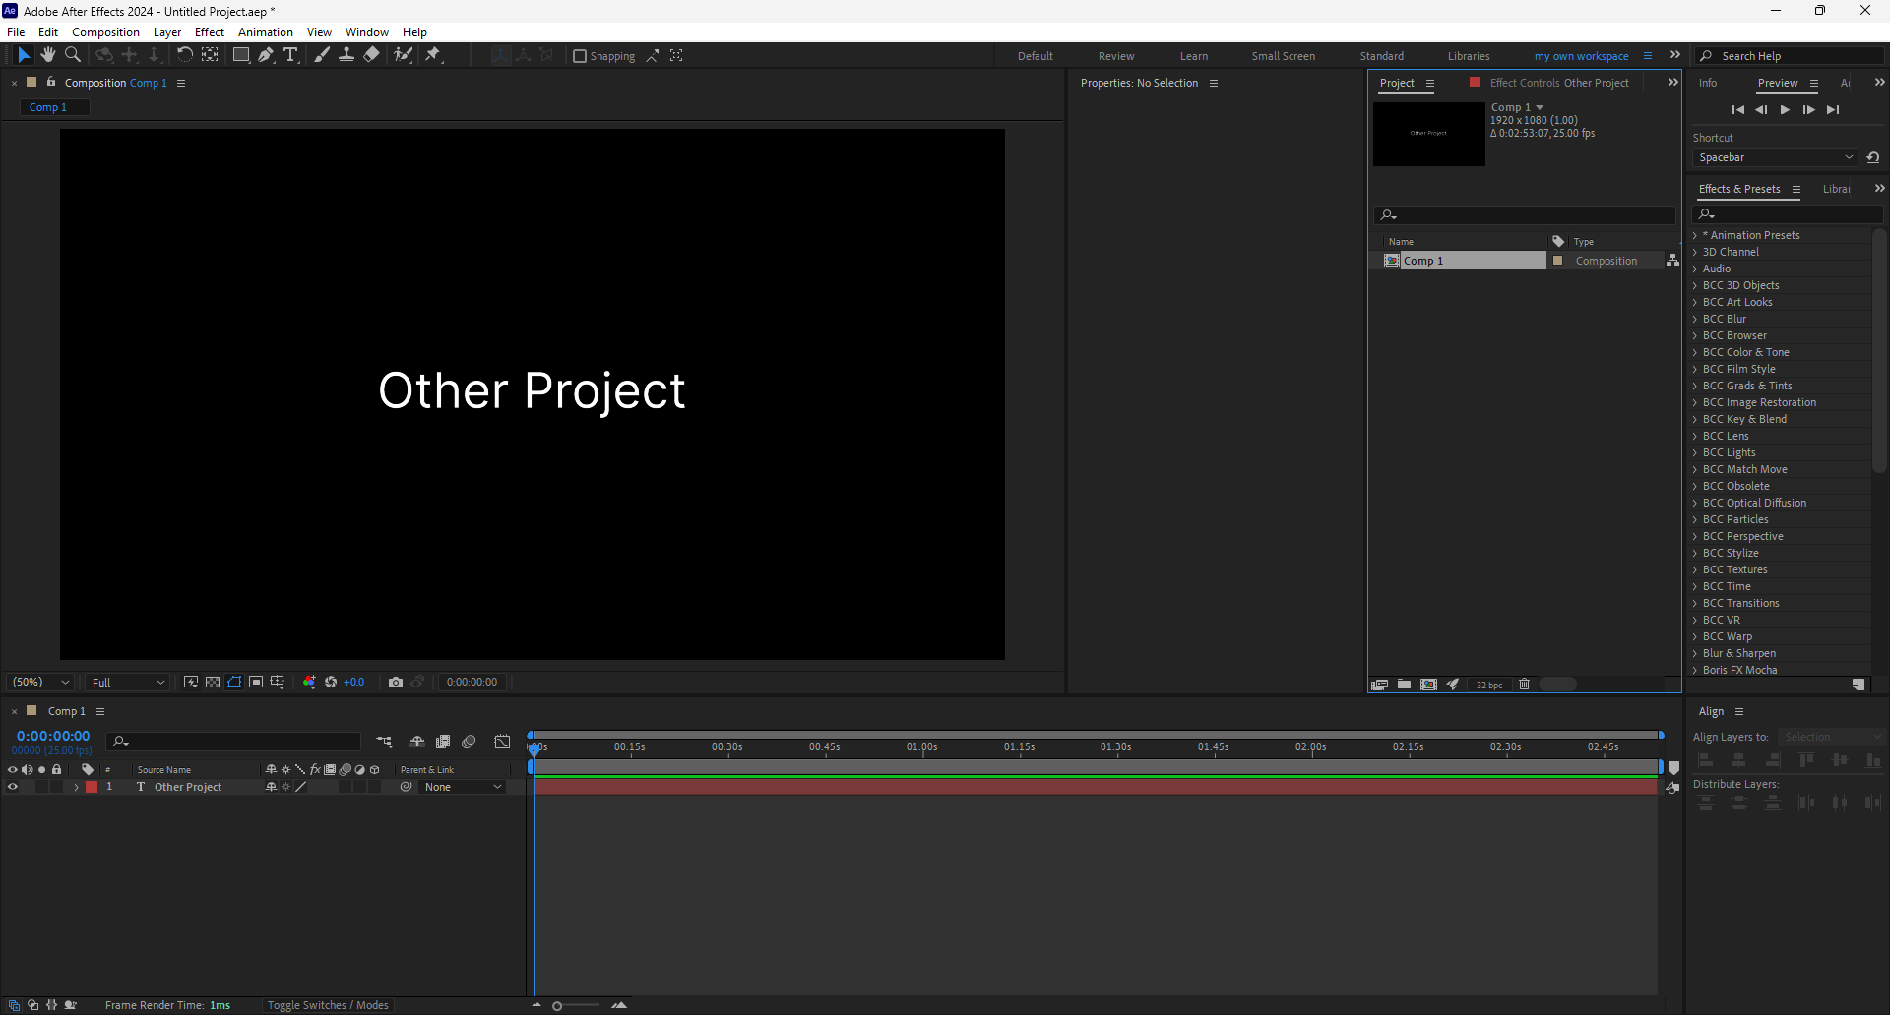The height and width of the screenshot is (1015, 1890).
Task: Select the Horizontal Type tool
Action: click(x=290, y=55)
